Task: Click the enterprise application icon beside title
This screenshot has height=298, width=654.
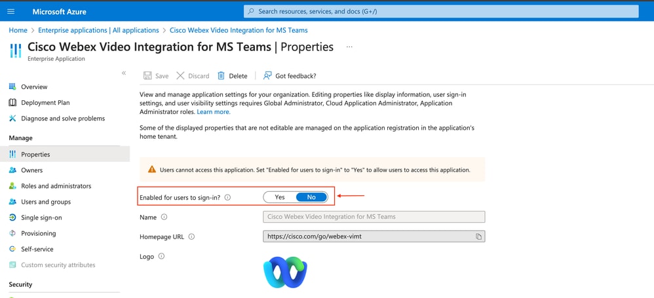Action: click(16, 50)
